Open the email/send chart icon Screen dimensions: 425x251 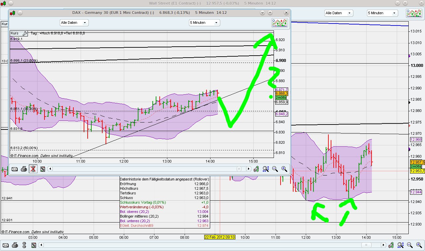tap(15, 169)
